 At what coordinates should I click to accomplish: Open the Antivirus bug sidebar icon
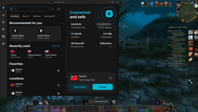click(x=3, y=22)
